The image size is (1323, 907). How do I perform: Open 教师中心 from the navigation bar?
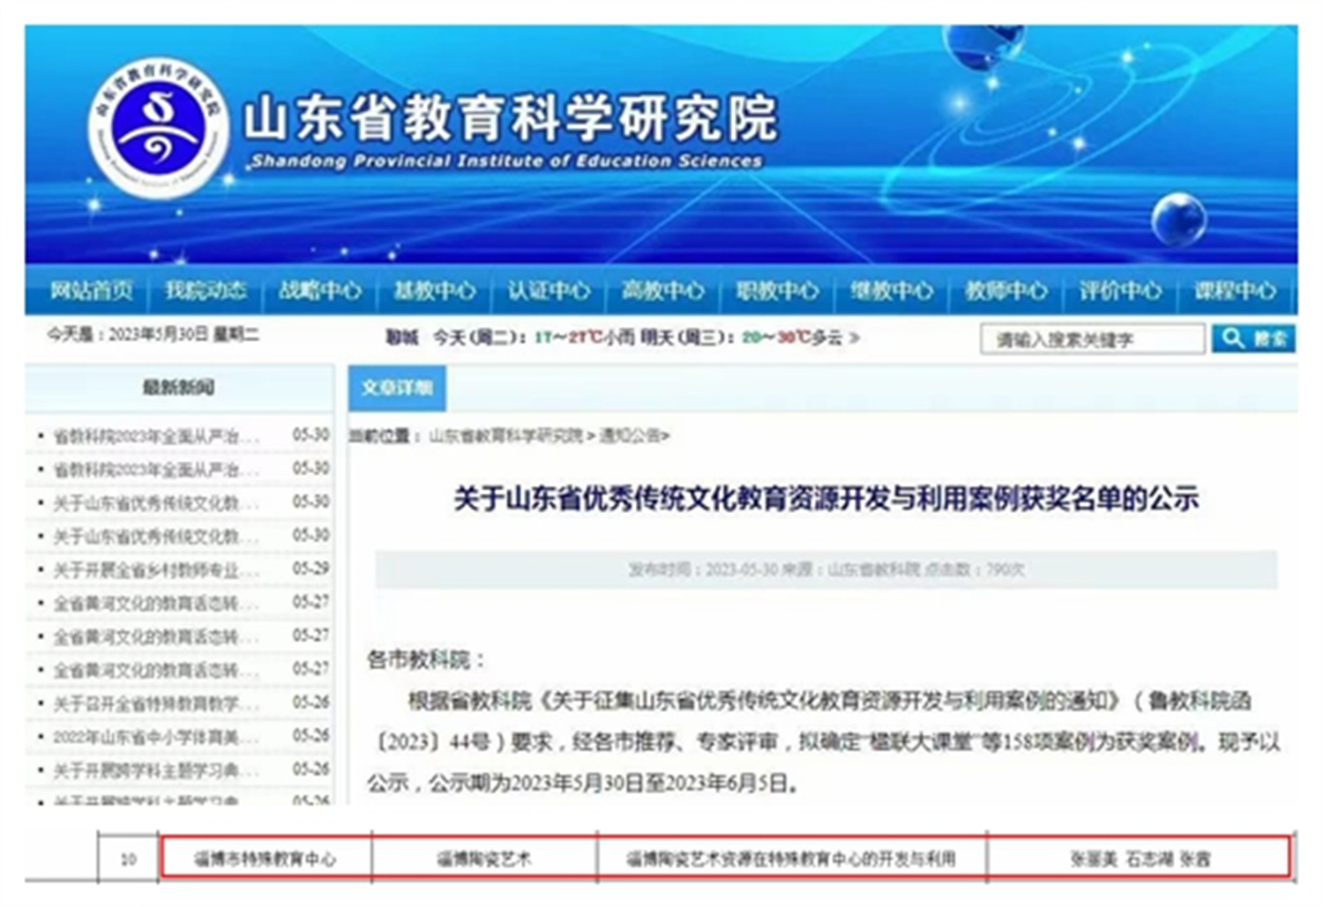click(x=1005, y=291)
